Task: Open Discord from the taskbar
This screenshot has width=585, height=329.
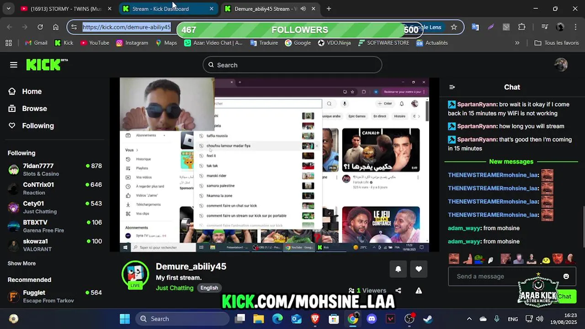Action: pos(372,319)
